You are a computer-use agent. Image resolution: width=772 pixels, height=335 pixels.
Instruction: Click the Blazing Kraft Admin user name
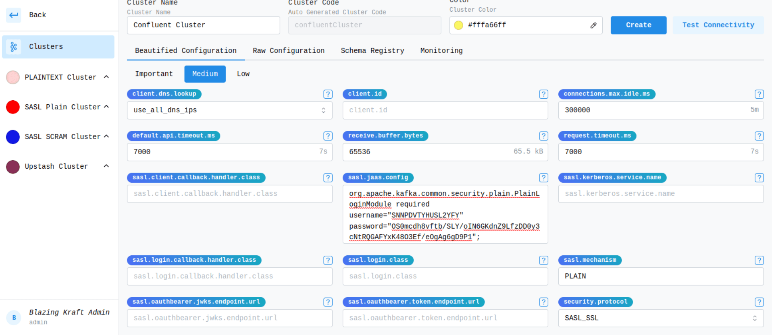69,312
